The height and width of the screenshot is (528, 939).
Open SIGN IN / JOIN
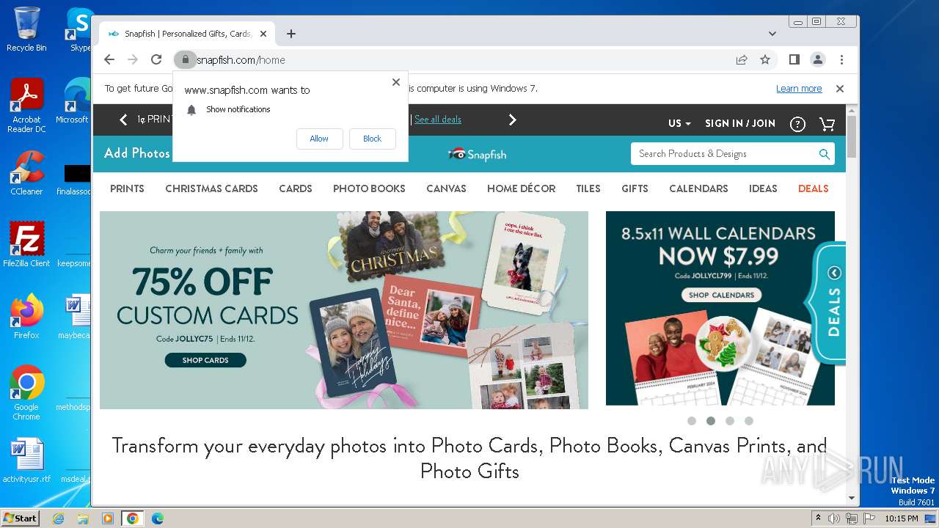point(740,123)
